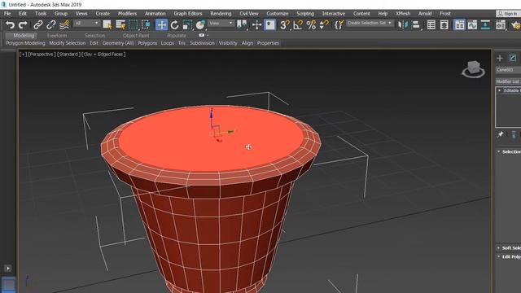The image size is (521, 293).
Task: Click Use Pivot Point Center icon
Action: (243, 25)
